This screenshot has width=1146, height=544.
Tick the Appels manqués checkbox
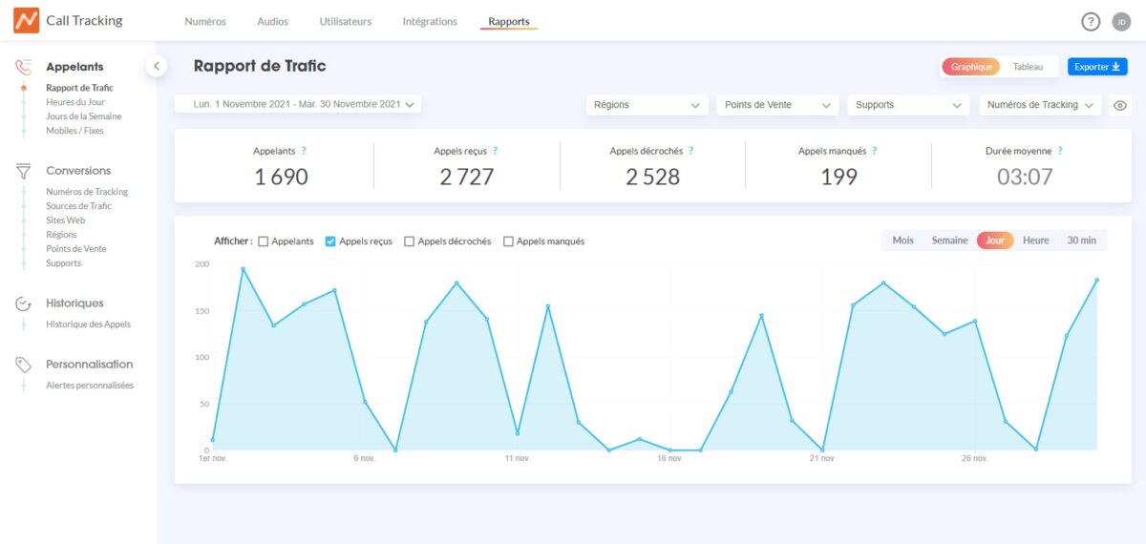pos(508,241)
